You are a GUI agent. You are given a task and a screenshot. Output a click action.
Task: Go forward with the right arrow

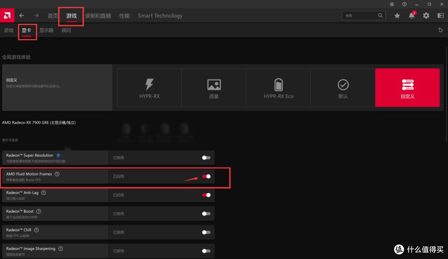[x=36, y=15]
